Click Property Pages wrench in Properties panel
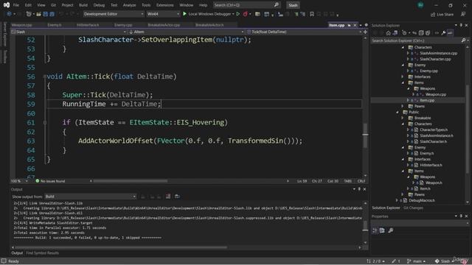 click(390, 230)
